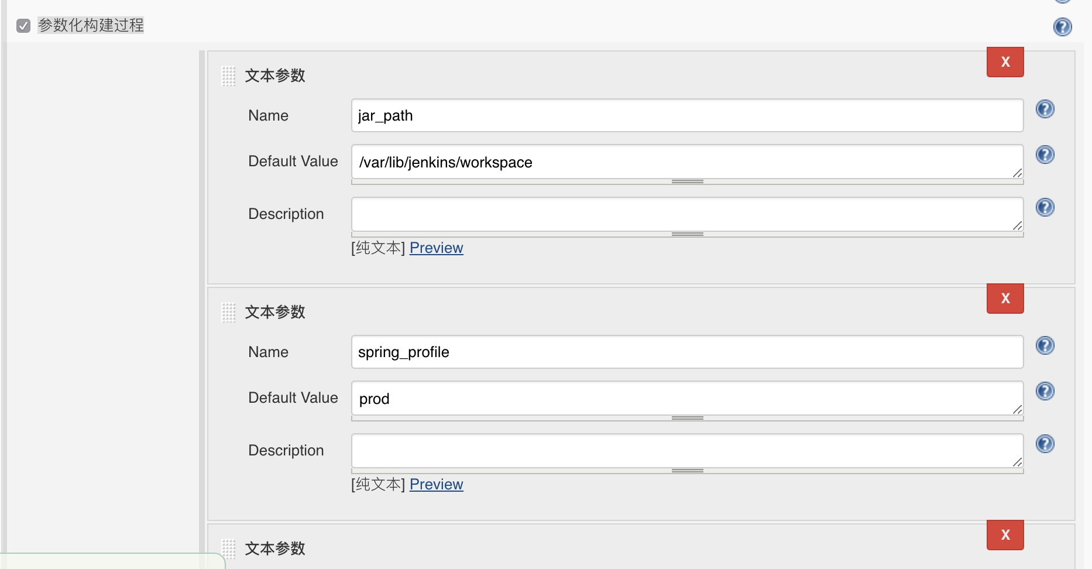Click the empty Description box for spring_profile
Screen dimensions: 1092x569
coord(687,451)
